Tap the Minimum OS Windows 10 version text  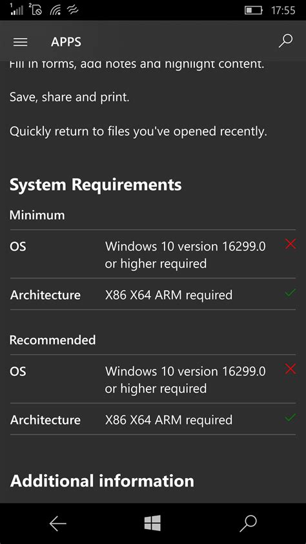185,255
